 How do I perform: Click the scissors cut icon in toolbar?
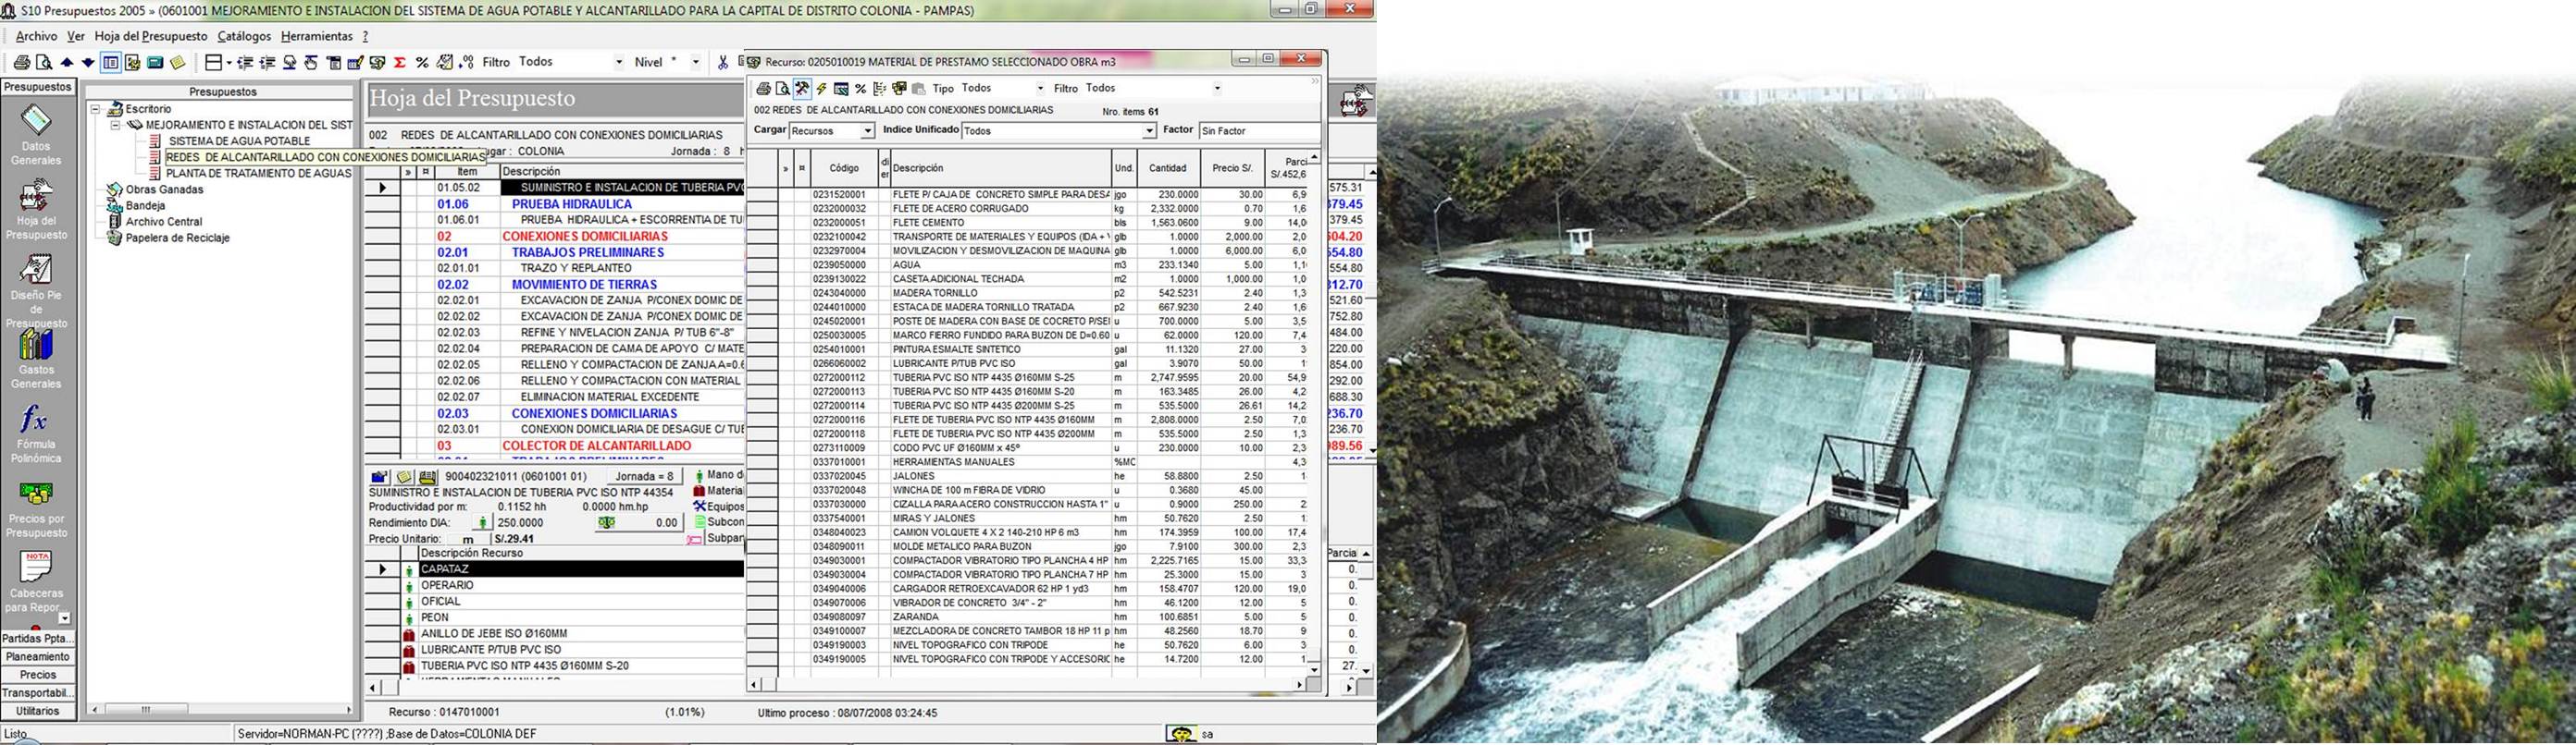(x=723, y=63)
